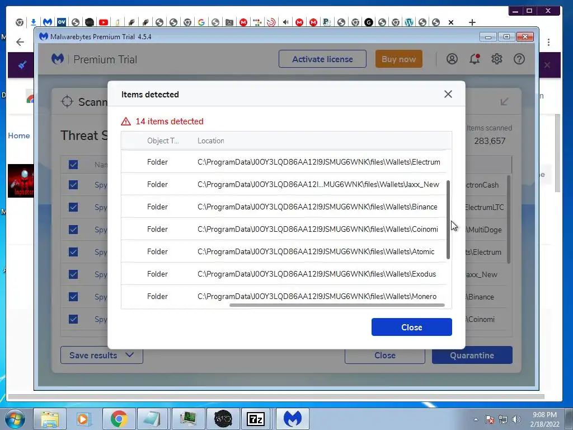Click the dialog's horizontal scrollbar thumb
The height and width of the screenshot is (430, 573).
[337, 305]
